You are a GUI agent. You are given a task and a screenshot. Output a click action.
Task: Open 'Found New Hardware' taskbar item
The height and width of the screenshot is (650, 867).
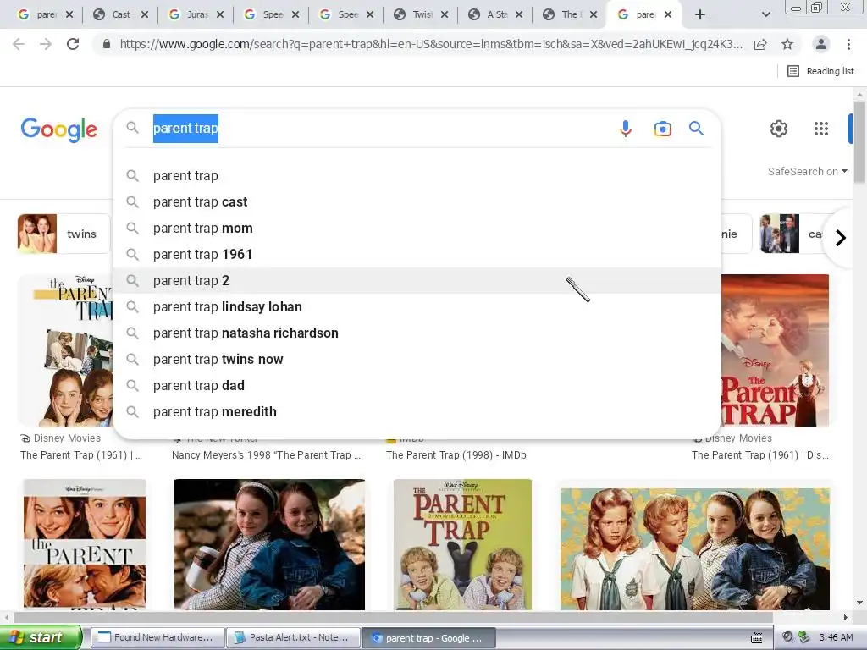pos(157,638)
